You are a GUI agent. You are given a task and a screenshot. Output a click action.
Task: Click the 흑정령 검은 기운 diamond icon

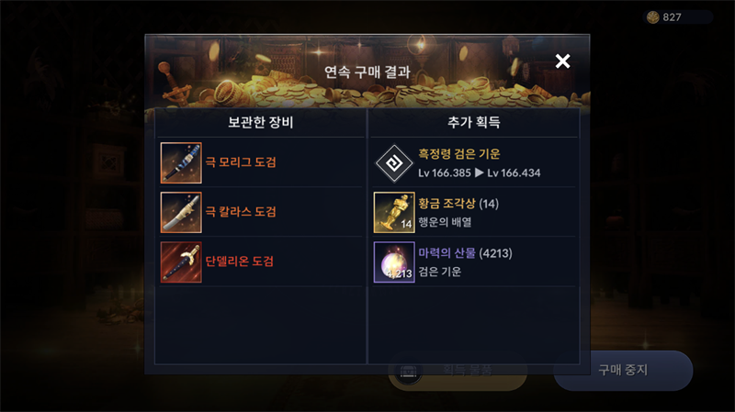click(x=394, y=163)
